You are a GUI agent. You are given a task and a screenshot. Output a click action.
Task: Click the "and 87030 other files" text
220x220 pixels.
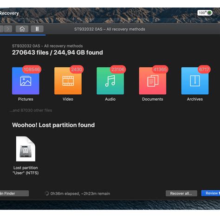pos(31,110)
